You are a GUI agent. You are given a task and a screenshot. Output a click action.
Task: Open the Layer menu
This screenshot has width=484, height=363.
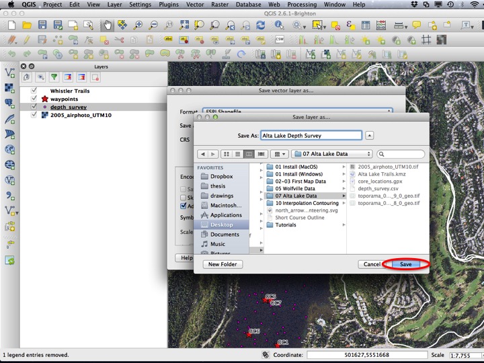114,4
